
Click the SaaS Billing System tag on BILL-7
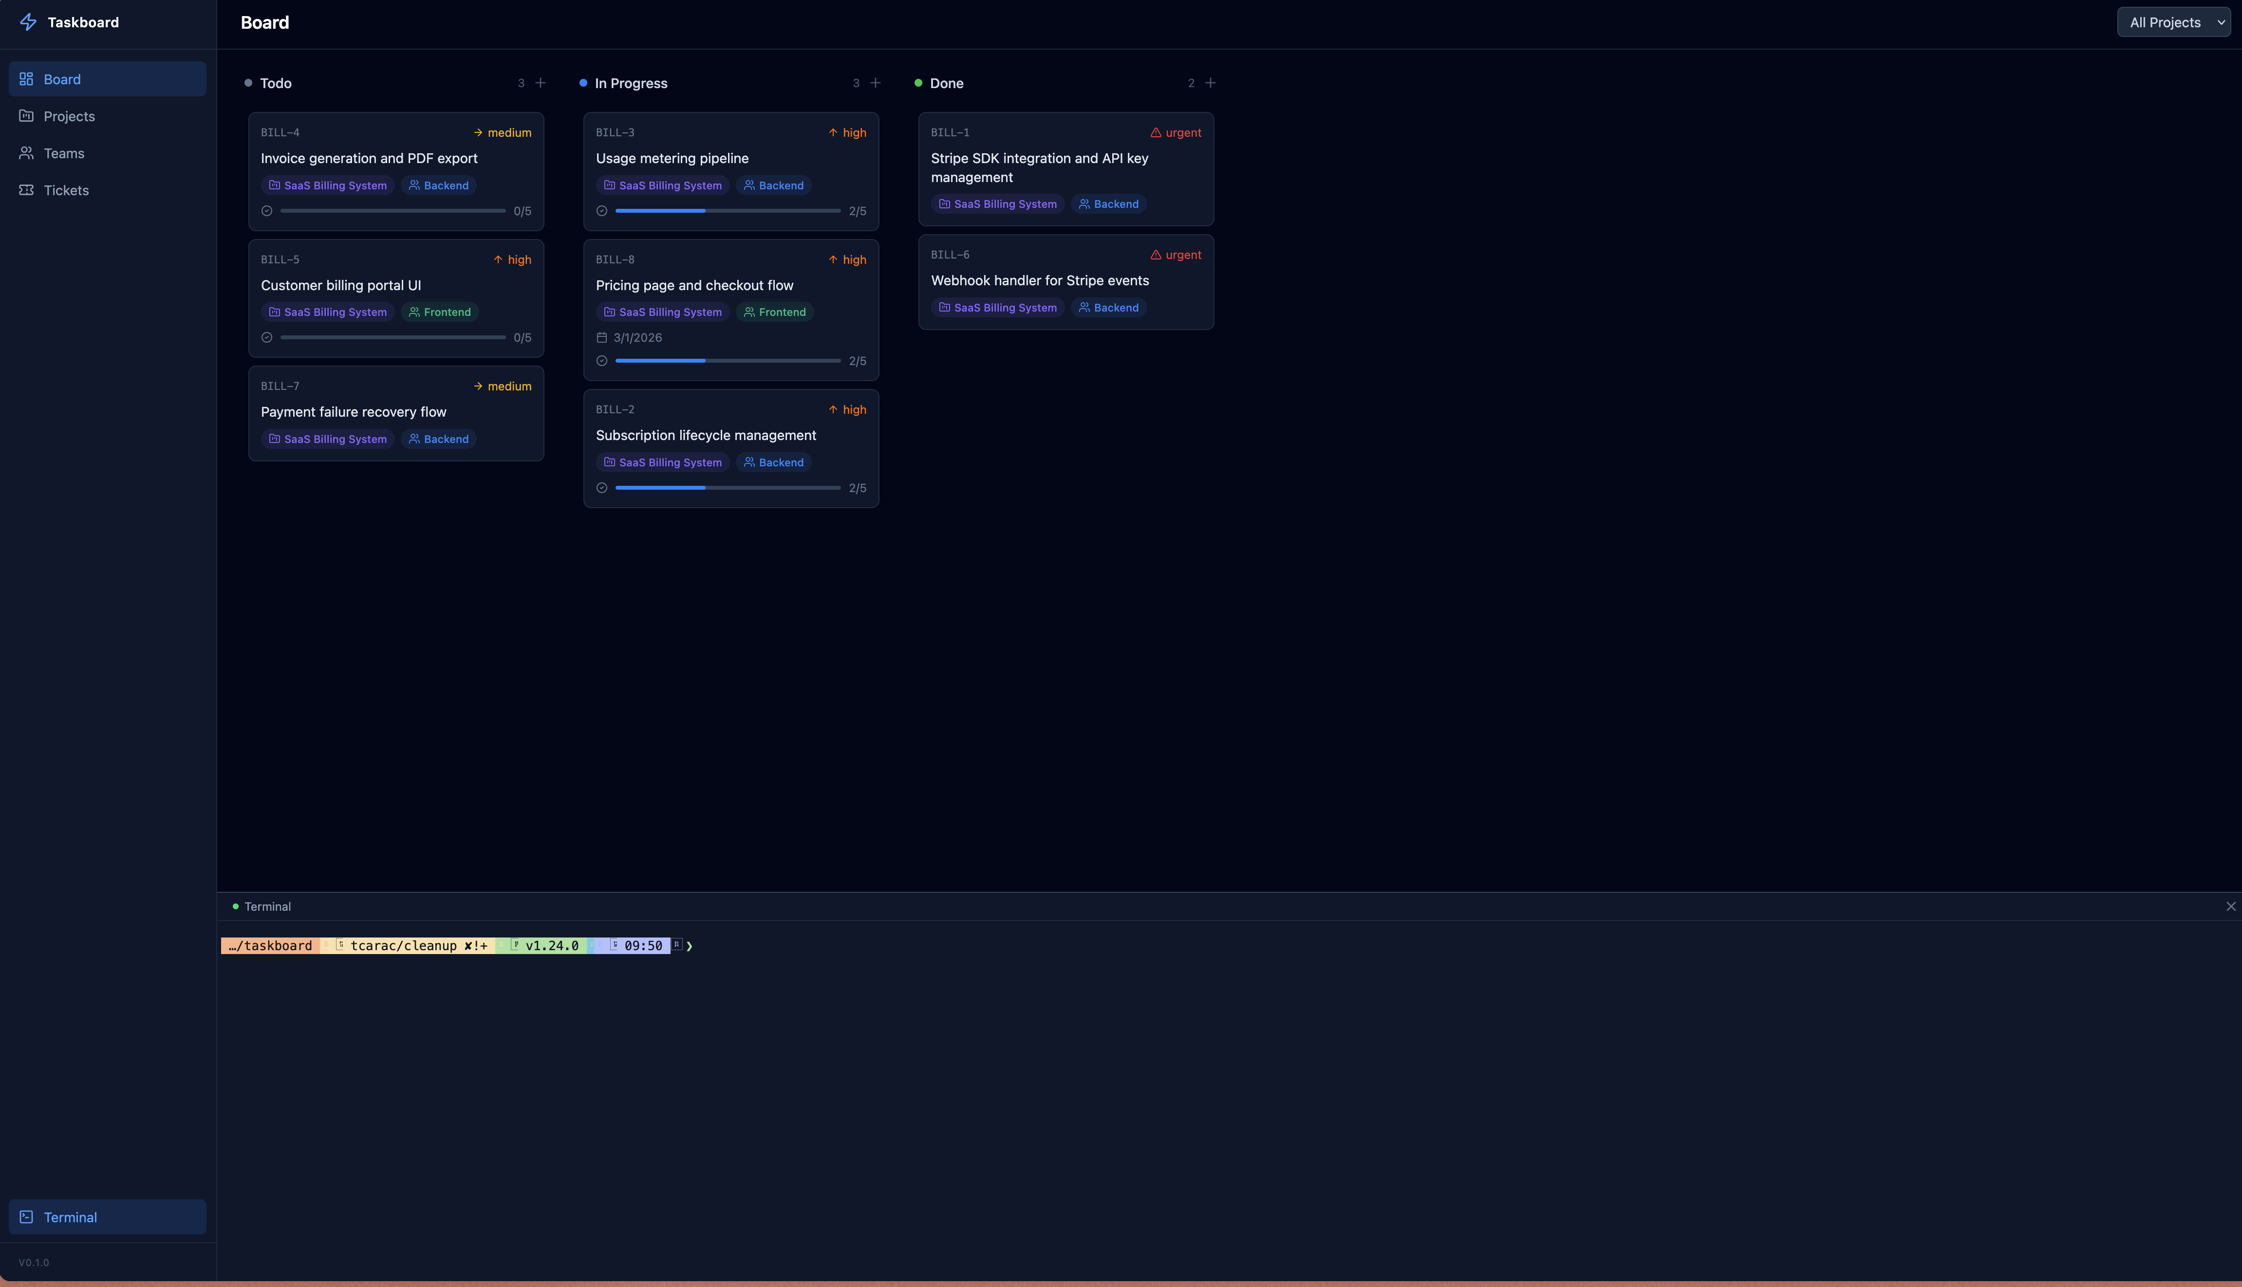point(327,439)
